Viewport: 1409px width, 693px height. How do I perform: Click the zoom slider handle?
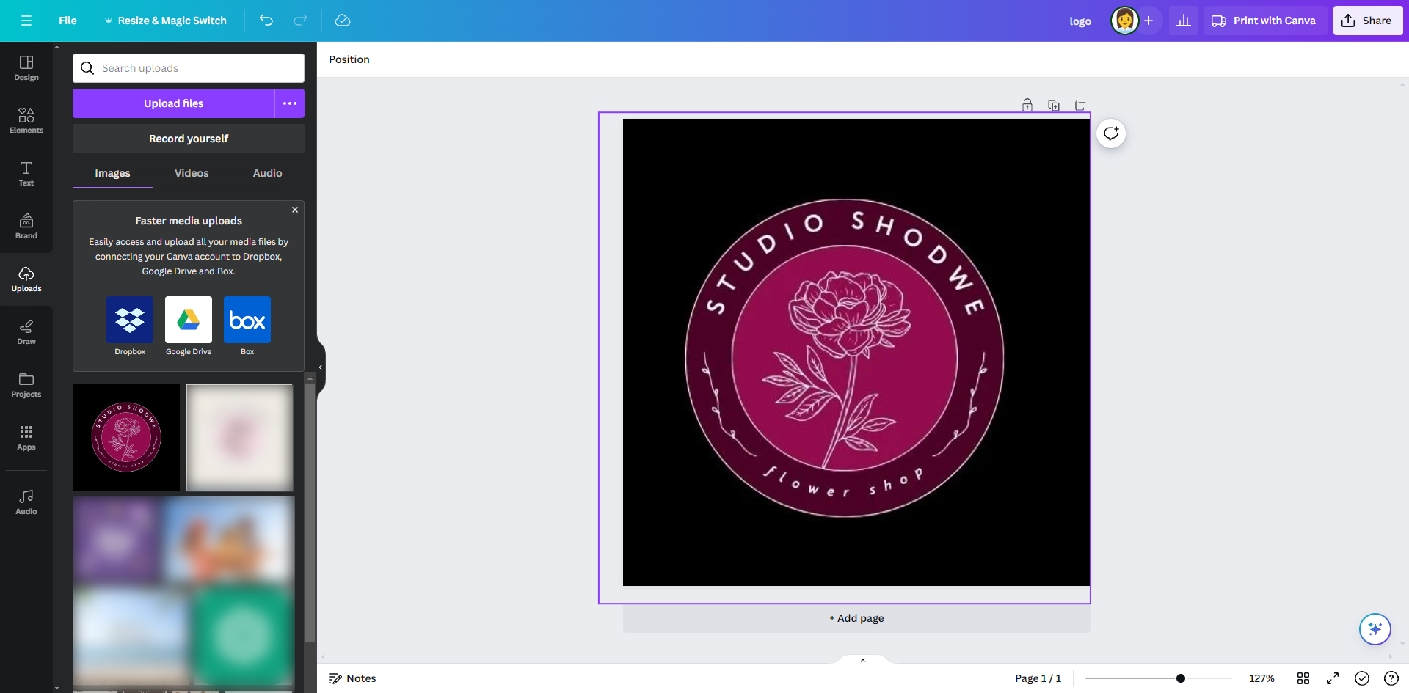tap(1181, 678)
